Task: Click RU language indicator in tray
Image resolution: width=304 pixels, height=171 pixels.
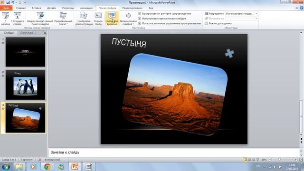Action: (x=258, y=166)
